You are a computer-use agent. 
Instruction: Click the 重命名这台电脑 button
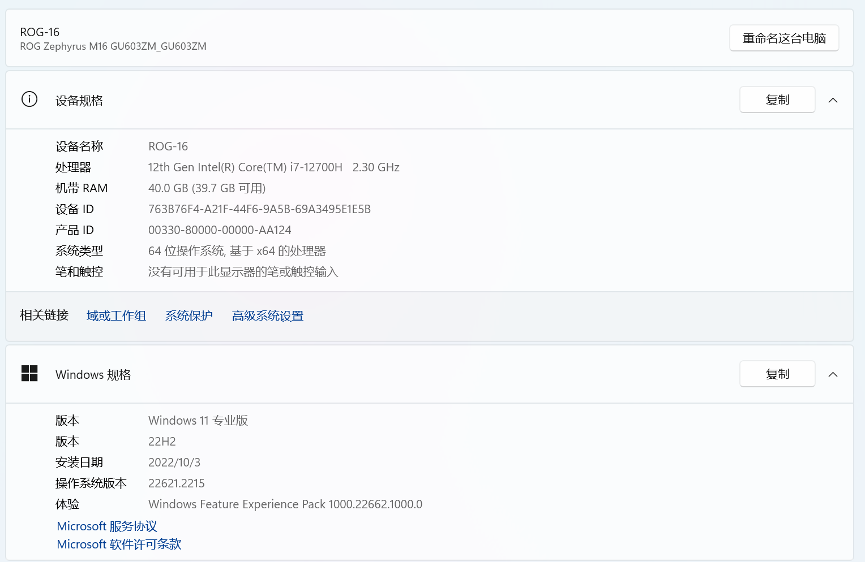(784, 38)
